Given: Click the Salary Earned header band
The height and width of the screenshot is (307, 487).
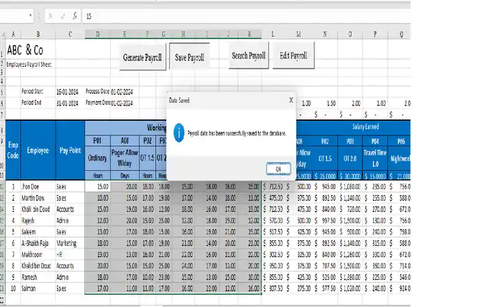Looking at the screenshot, I should click(x=365, y=127).
